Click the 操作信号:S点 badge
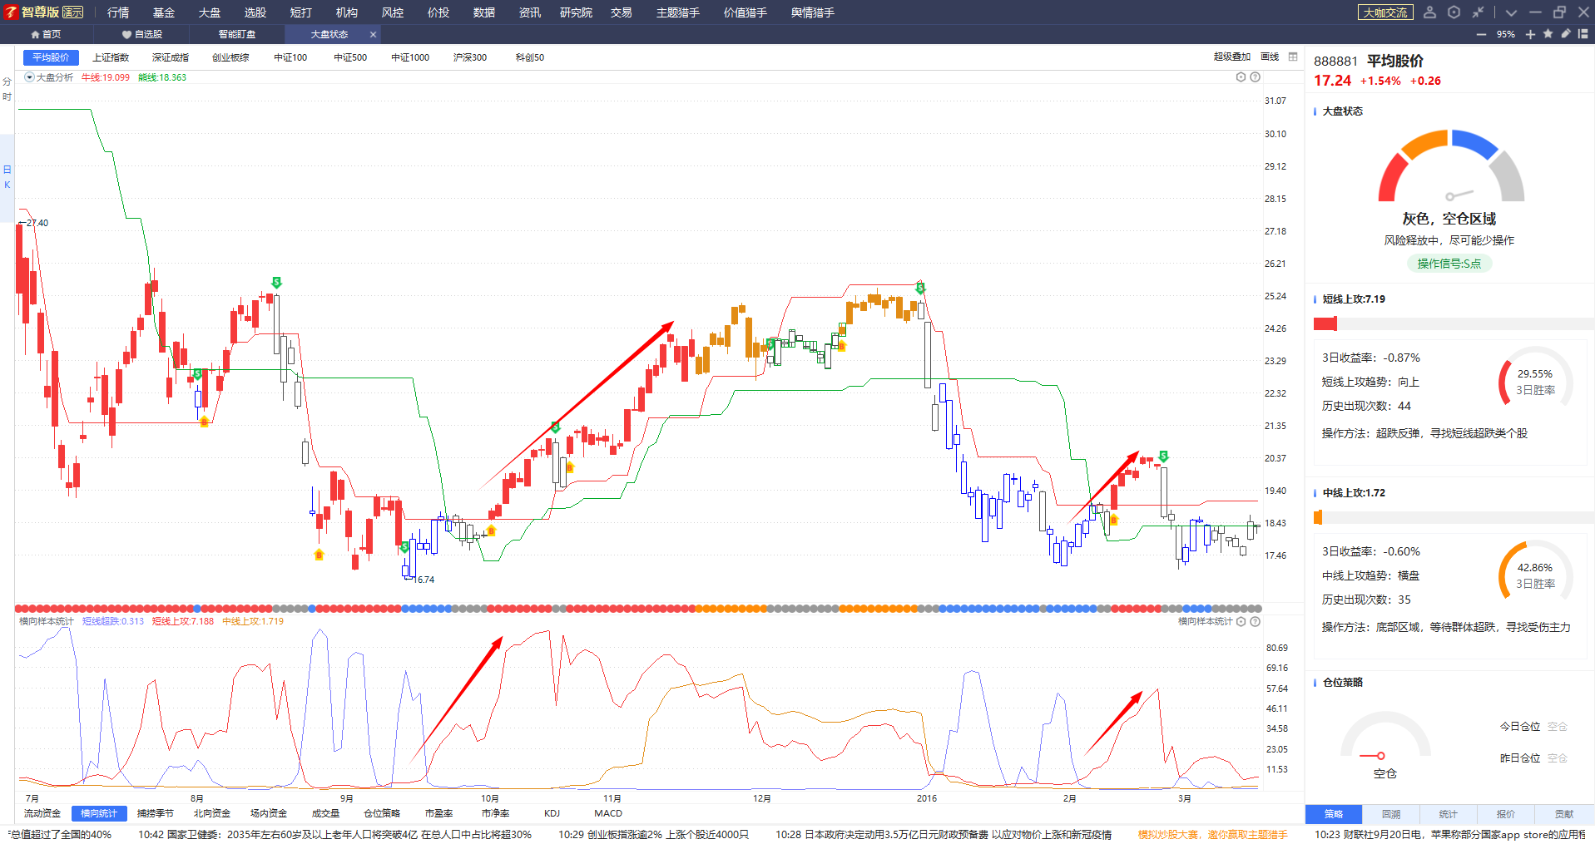1595x844 pixels. pos(1449,264)
